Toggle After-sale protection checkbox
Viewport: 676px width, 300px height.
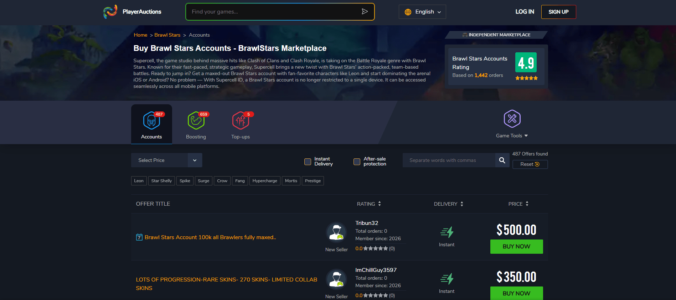point(357,162)
